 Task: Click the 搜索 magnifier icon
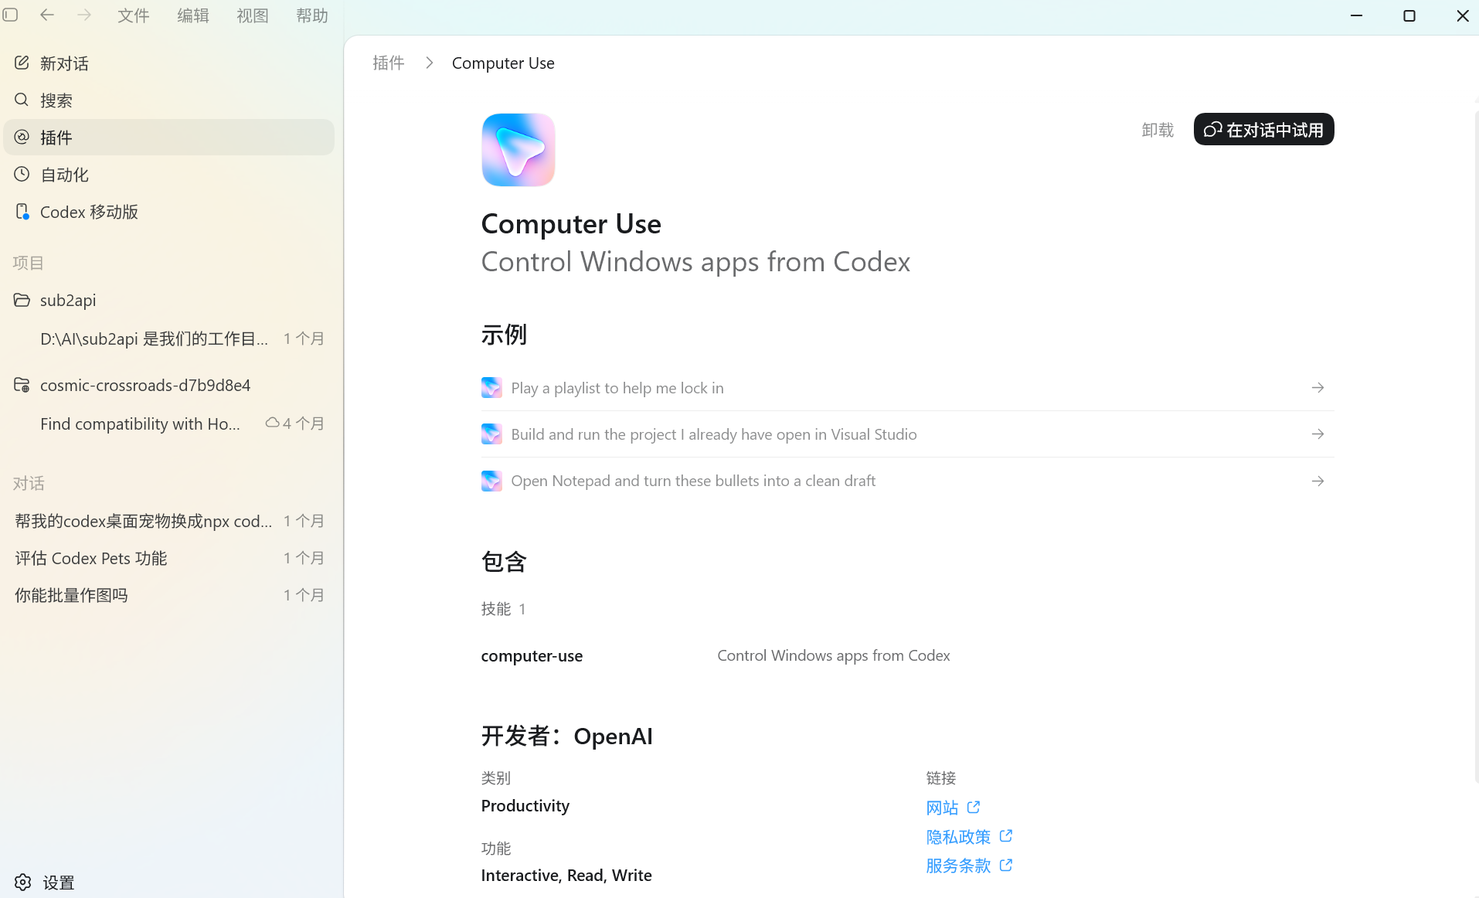(x=22, y=100)
